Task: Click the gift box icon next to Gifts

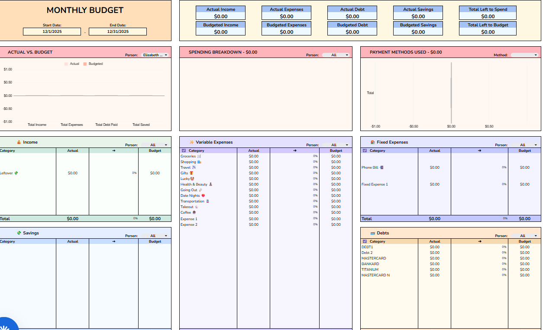Action: point(191,173)
